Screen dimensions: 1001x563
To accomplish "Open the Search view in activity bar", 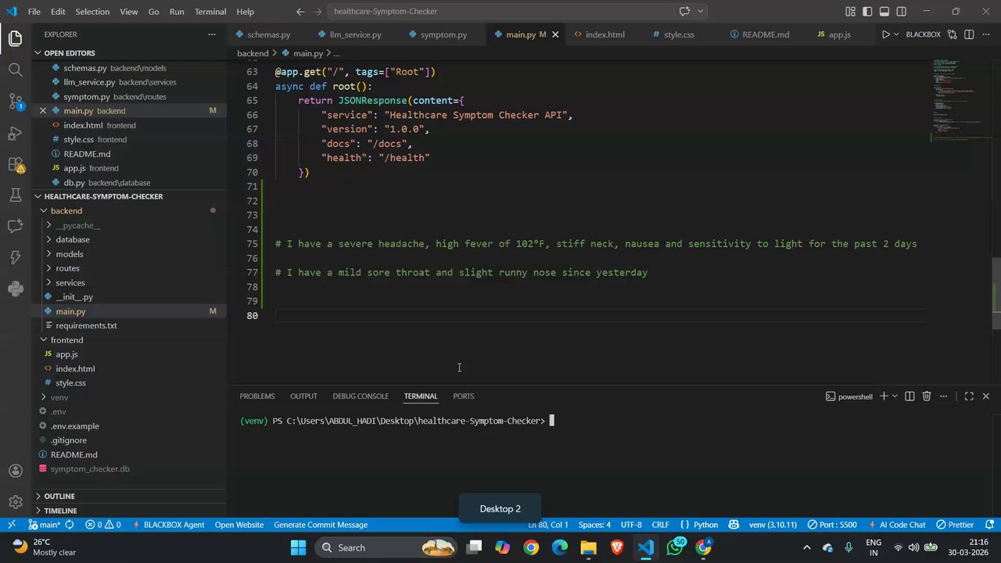I will [x=15, y=70].
